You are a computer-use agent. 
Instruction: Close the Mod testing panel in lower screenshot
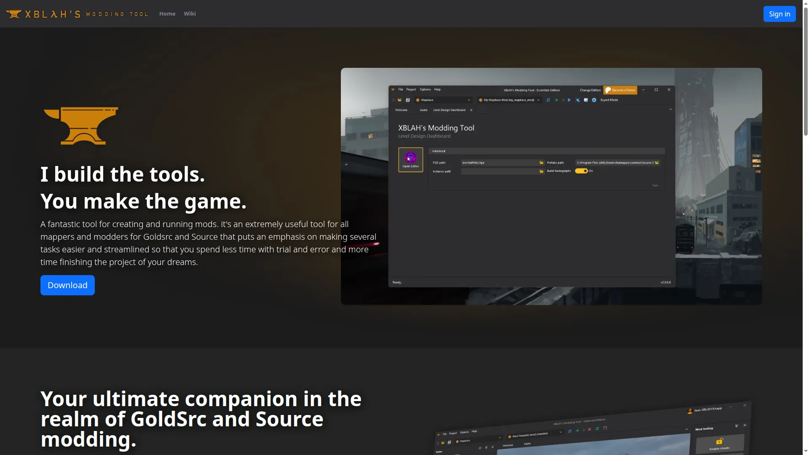point(745,425)
